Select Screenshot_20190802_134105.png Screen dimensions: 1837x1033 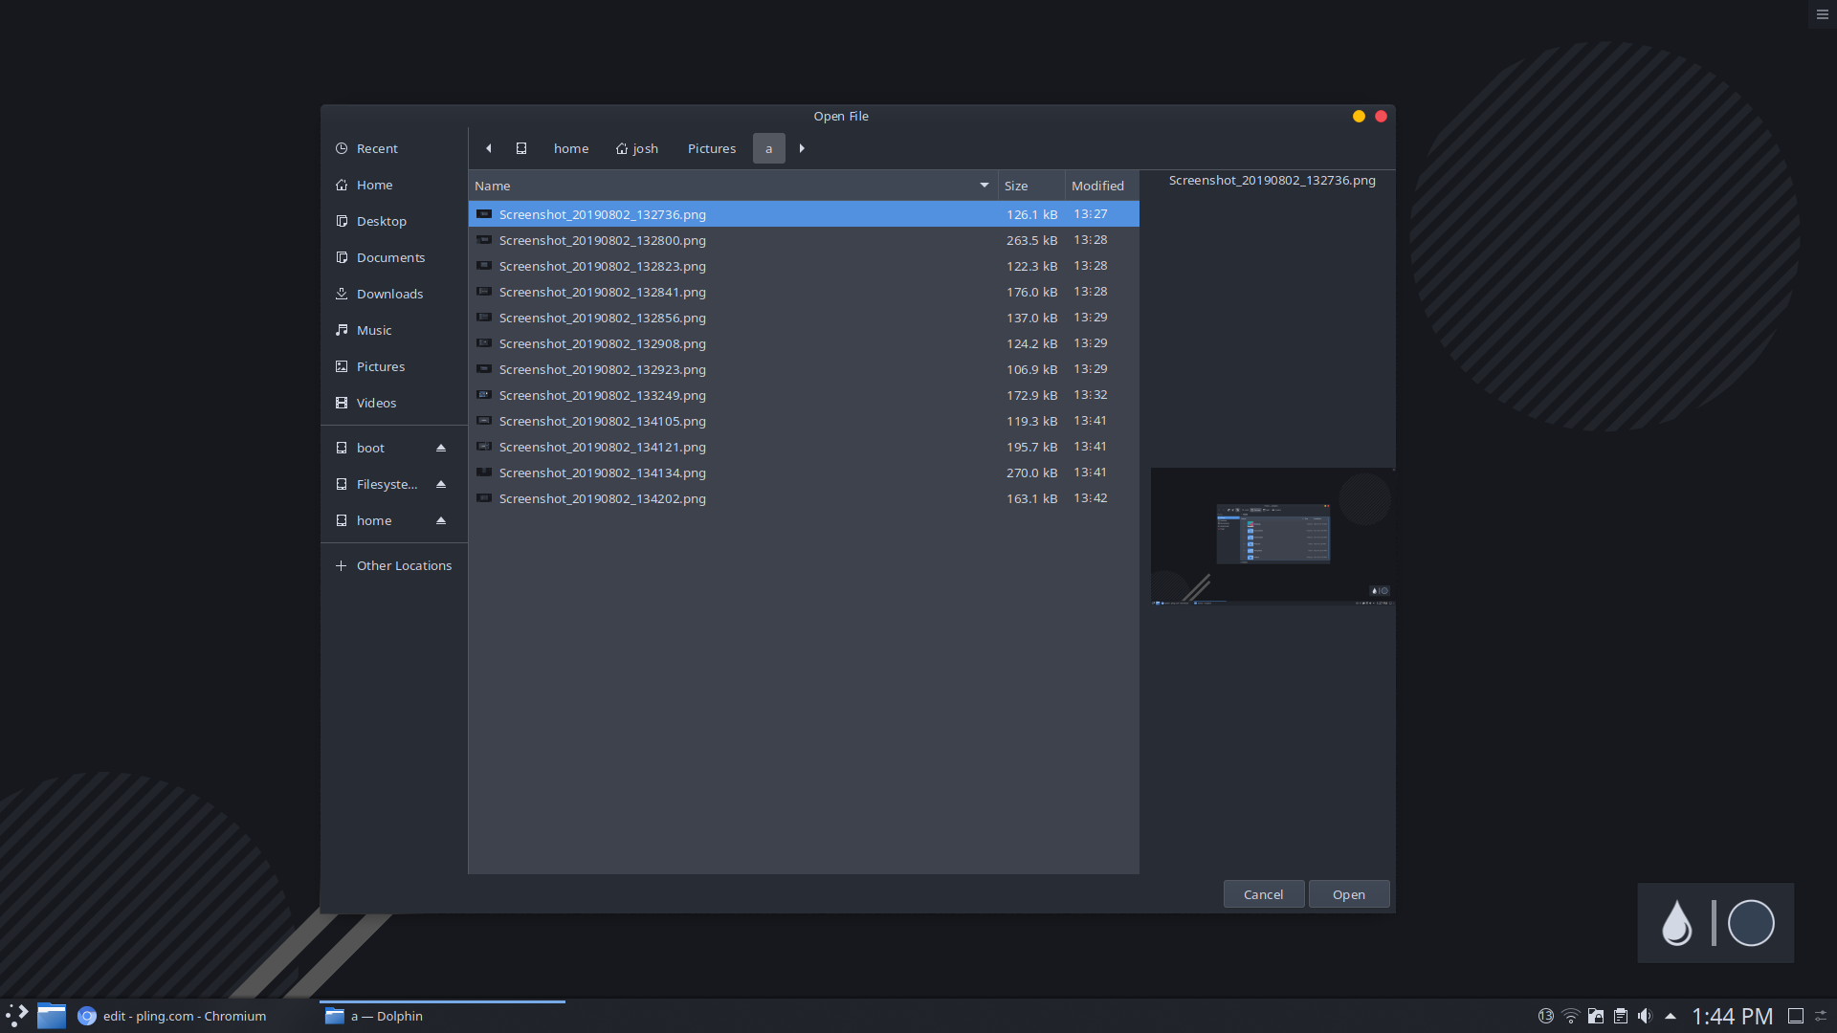click(x=804, y=421)
